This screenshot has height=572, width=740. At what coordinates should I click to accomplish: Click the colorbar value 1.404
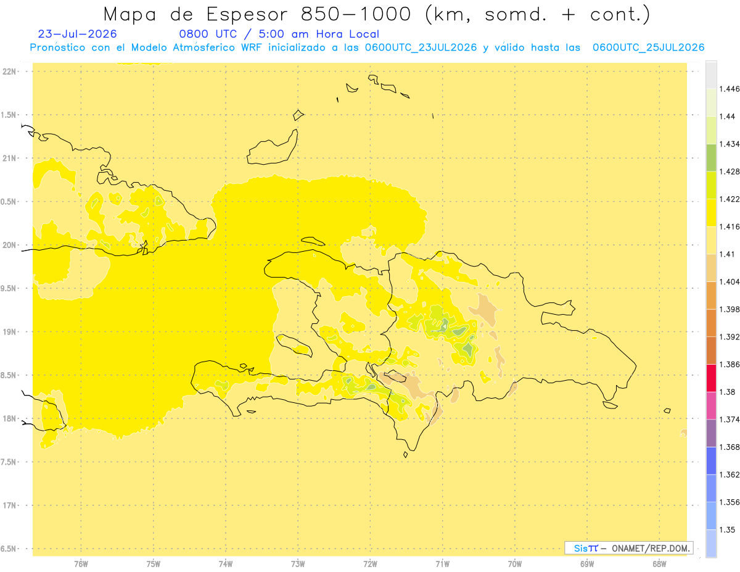tap(730, 281)
